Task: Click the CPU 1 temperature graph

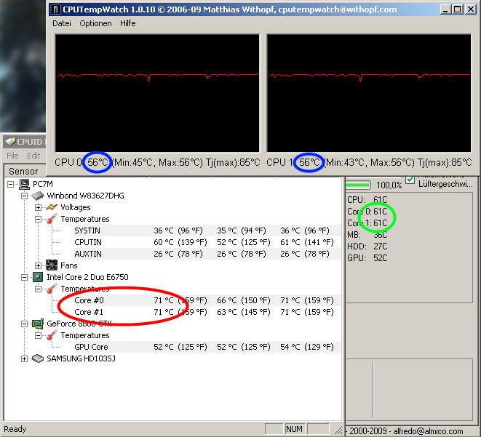Action: point(369,93)
